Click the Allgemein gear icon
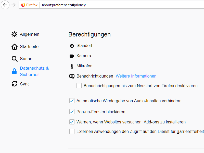 click(15, 34)
